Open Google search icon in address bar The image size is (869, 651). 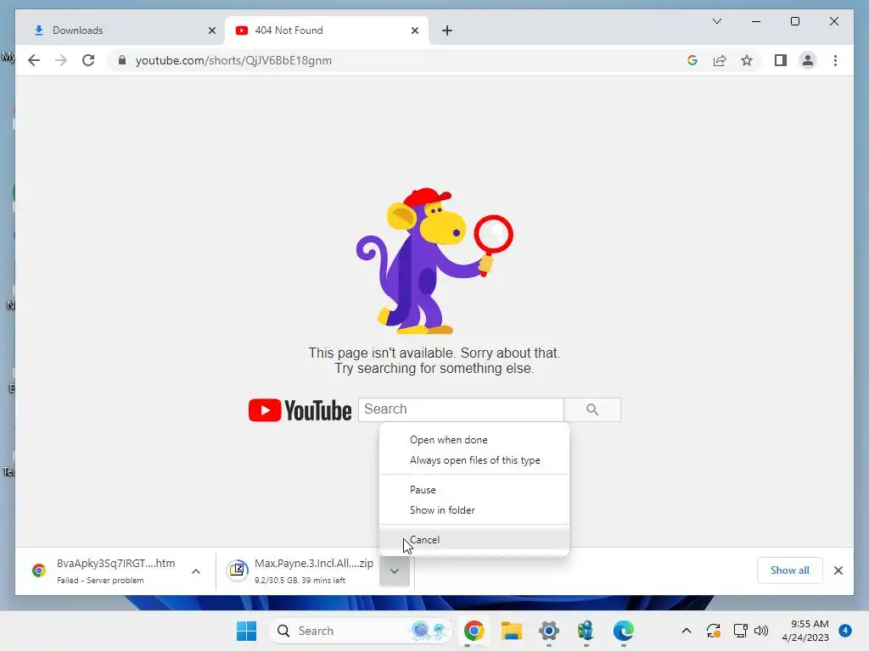tap(692, 60)
